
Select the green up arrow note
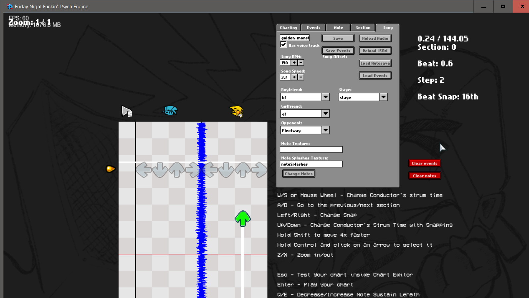click(x=243, y=219)
